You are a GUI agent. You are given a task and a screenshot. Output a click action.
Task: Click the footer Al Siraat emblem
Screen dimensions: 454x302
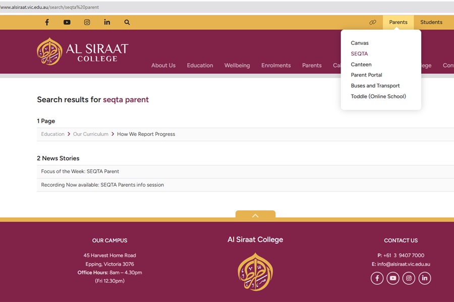(x=255, y=272)
